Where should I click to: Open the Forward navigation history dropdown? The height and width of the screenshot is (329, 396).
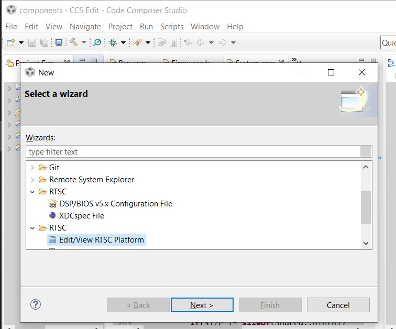[234, 42]
